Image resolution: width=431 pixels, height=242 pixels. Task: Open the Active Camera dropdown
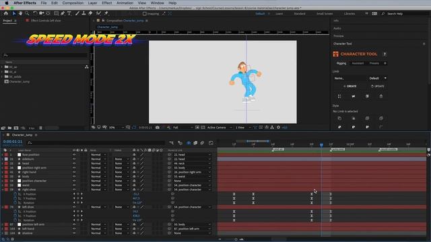(x=219, y=127)
